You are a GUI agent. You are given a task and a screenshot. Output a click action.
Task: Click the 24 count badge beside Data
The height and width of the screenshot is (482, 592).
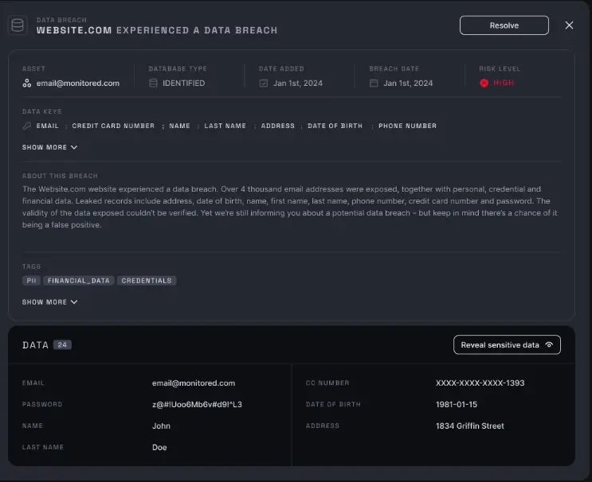(x=62, y=345)
